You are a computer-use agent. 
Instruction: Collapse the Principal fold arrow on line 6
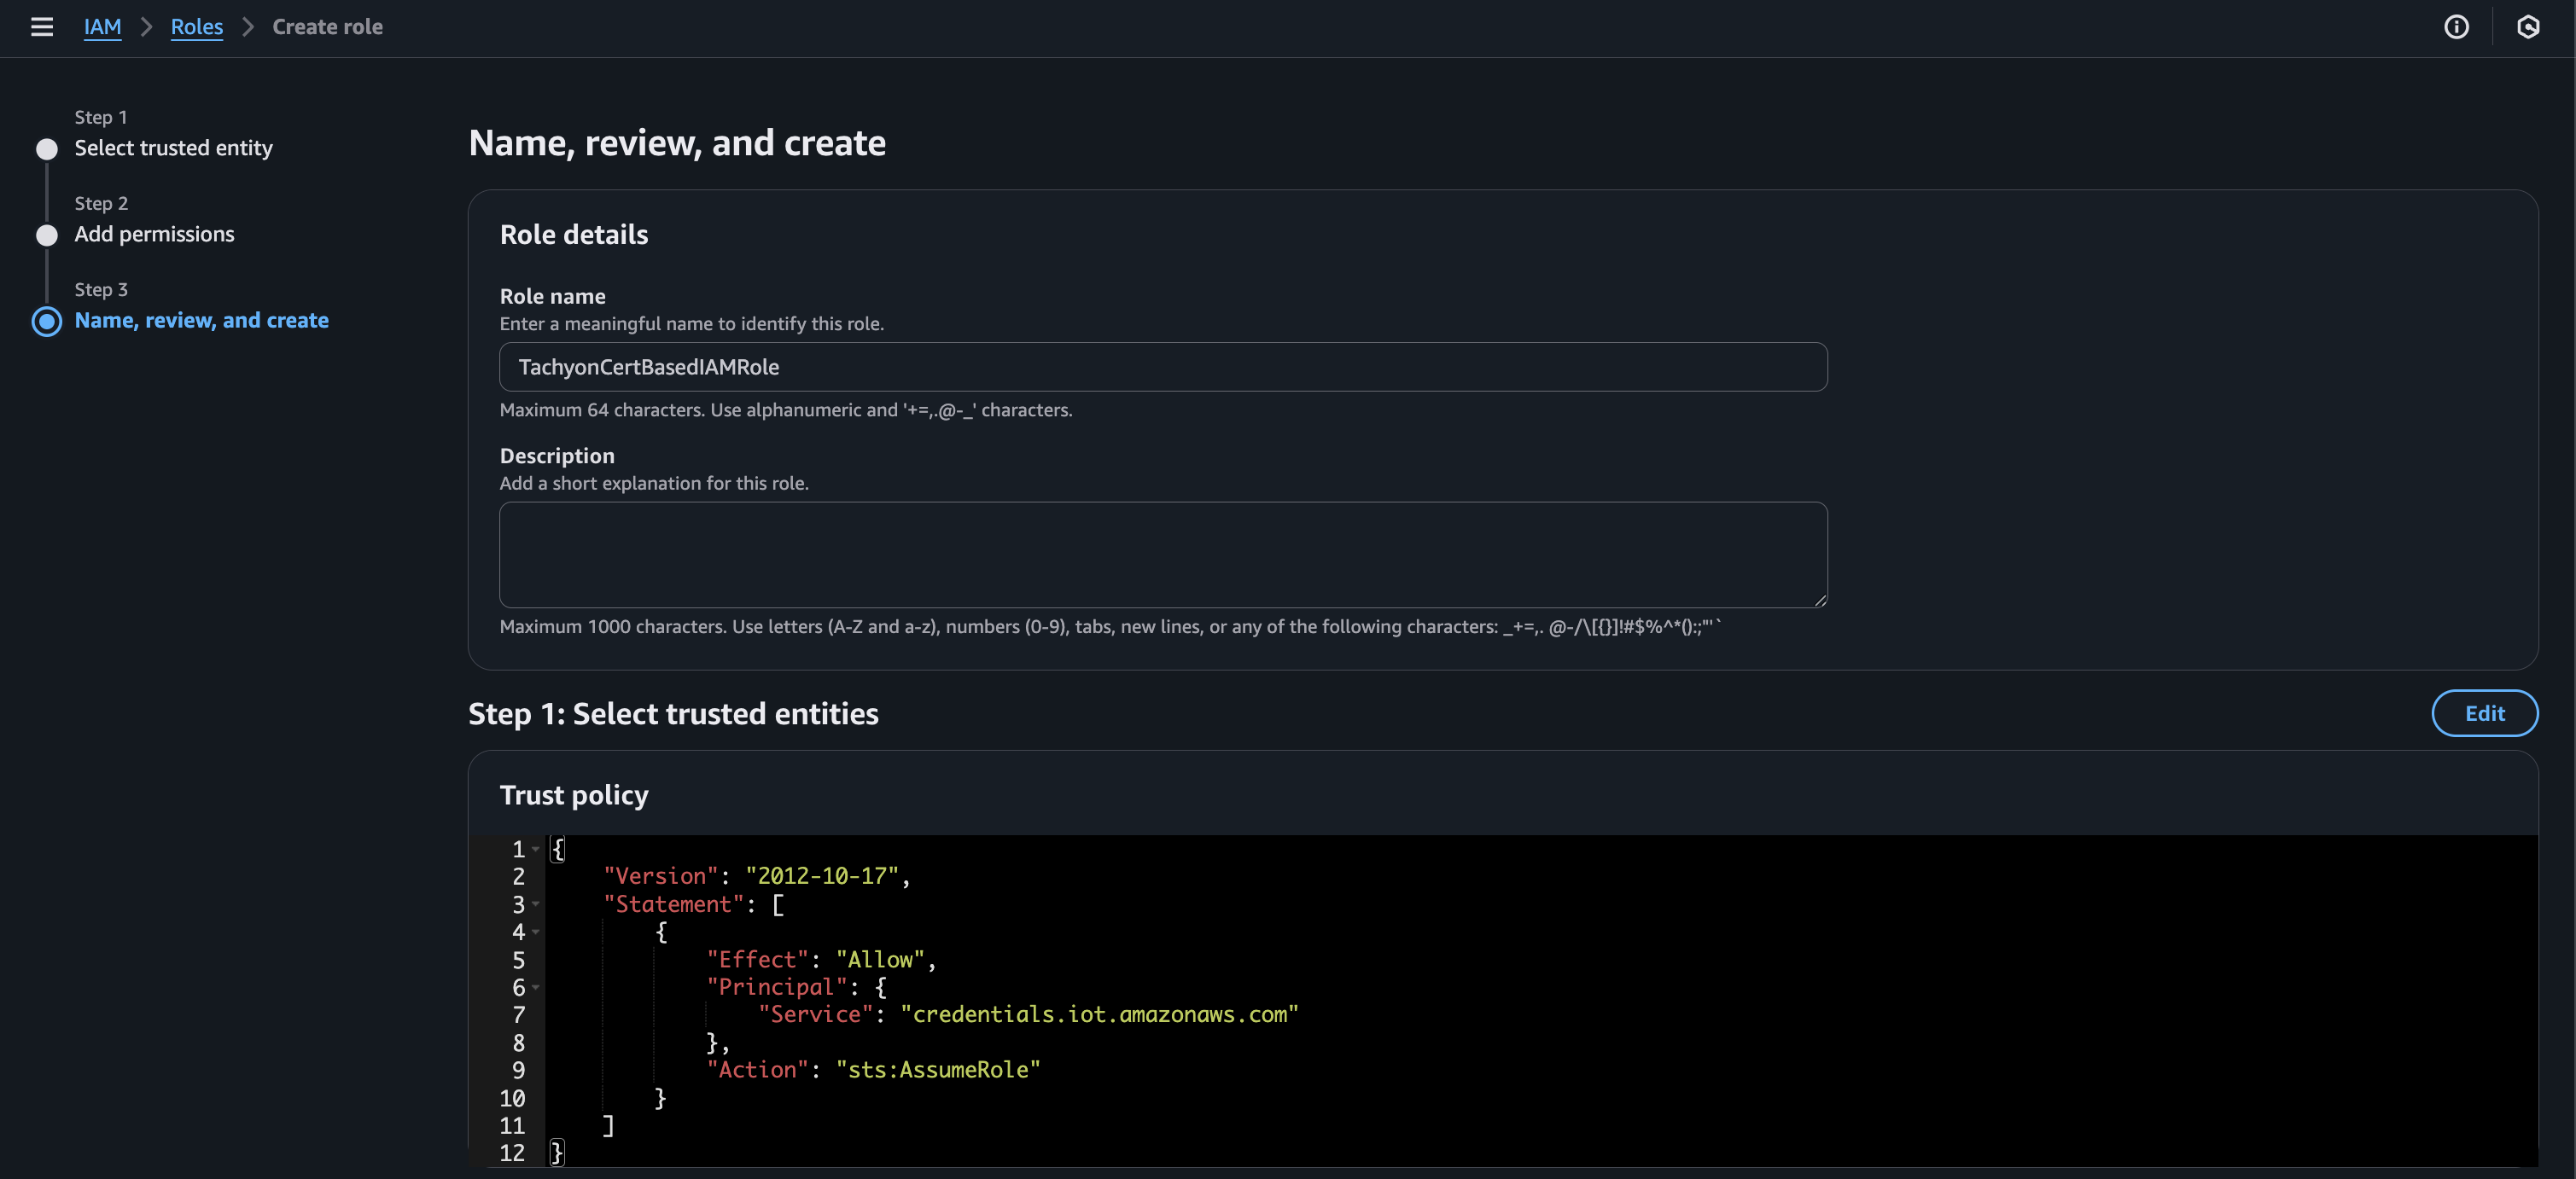point(536,987)
